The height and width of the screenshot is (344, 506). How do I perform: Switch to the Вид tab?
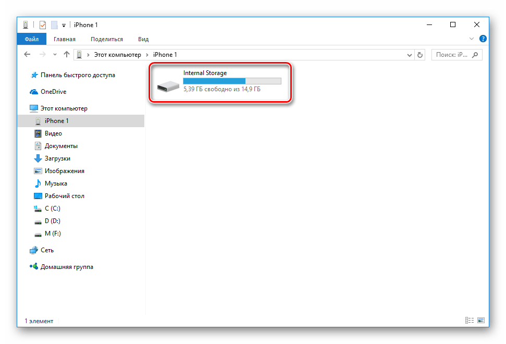[143, 39]
